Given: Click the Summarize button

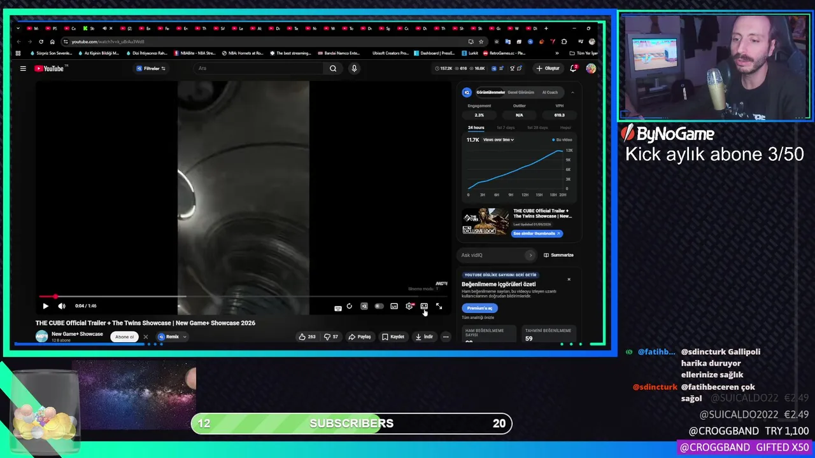Looking at the screenshot, I should pyautogui.click(x=558, y=255).
